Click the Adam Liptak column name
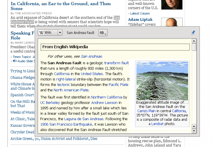Image resolution: width=213 pixels, height=147 pixels. pyautogui.click(x=140, y=20)
